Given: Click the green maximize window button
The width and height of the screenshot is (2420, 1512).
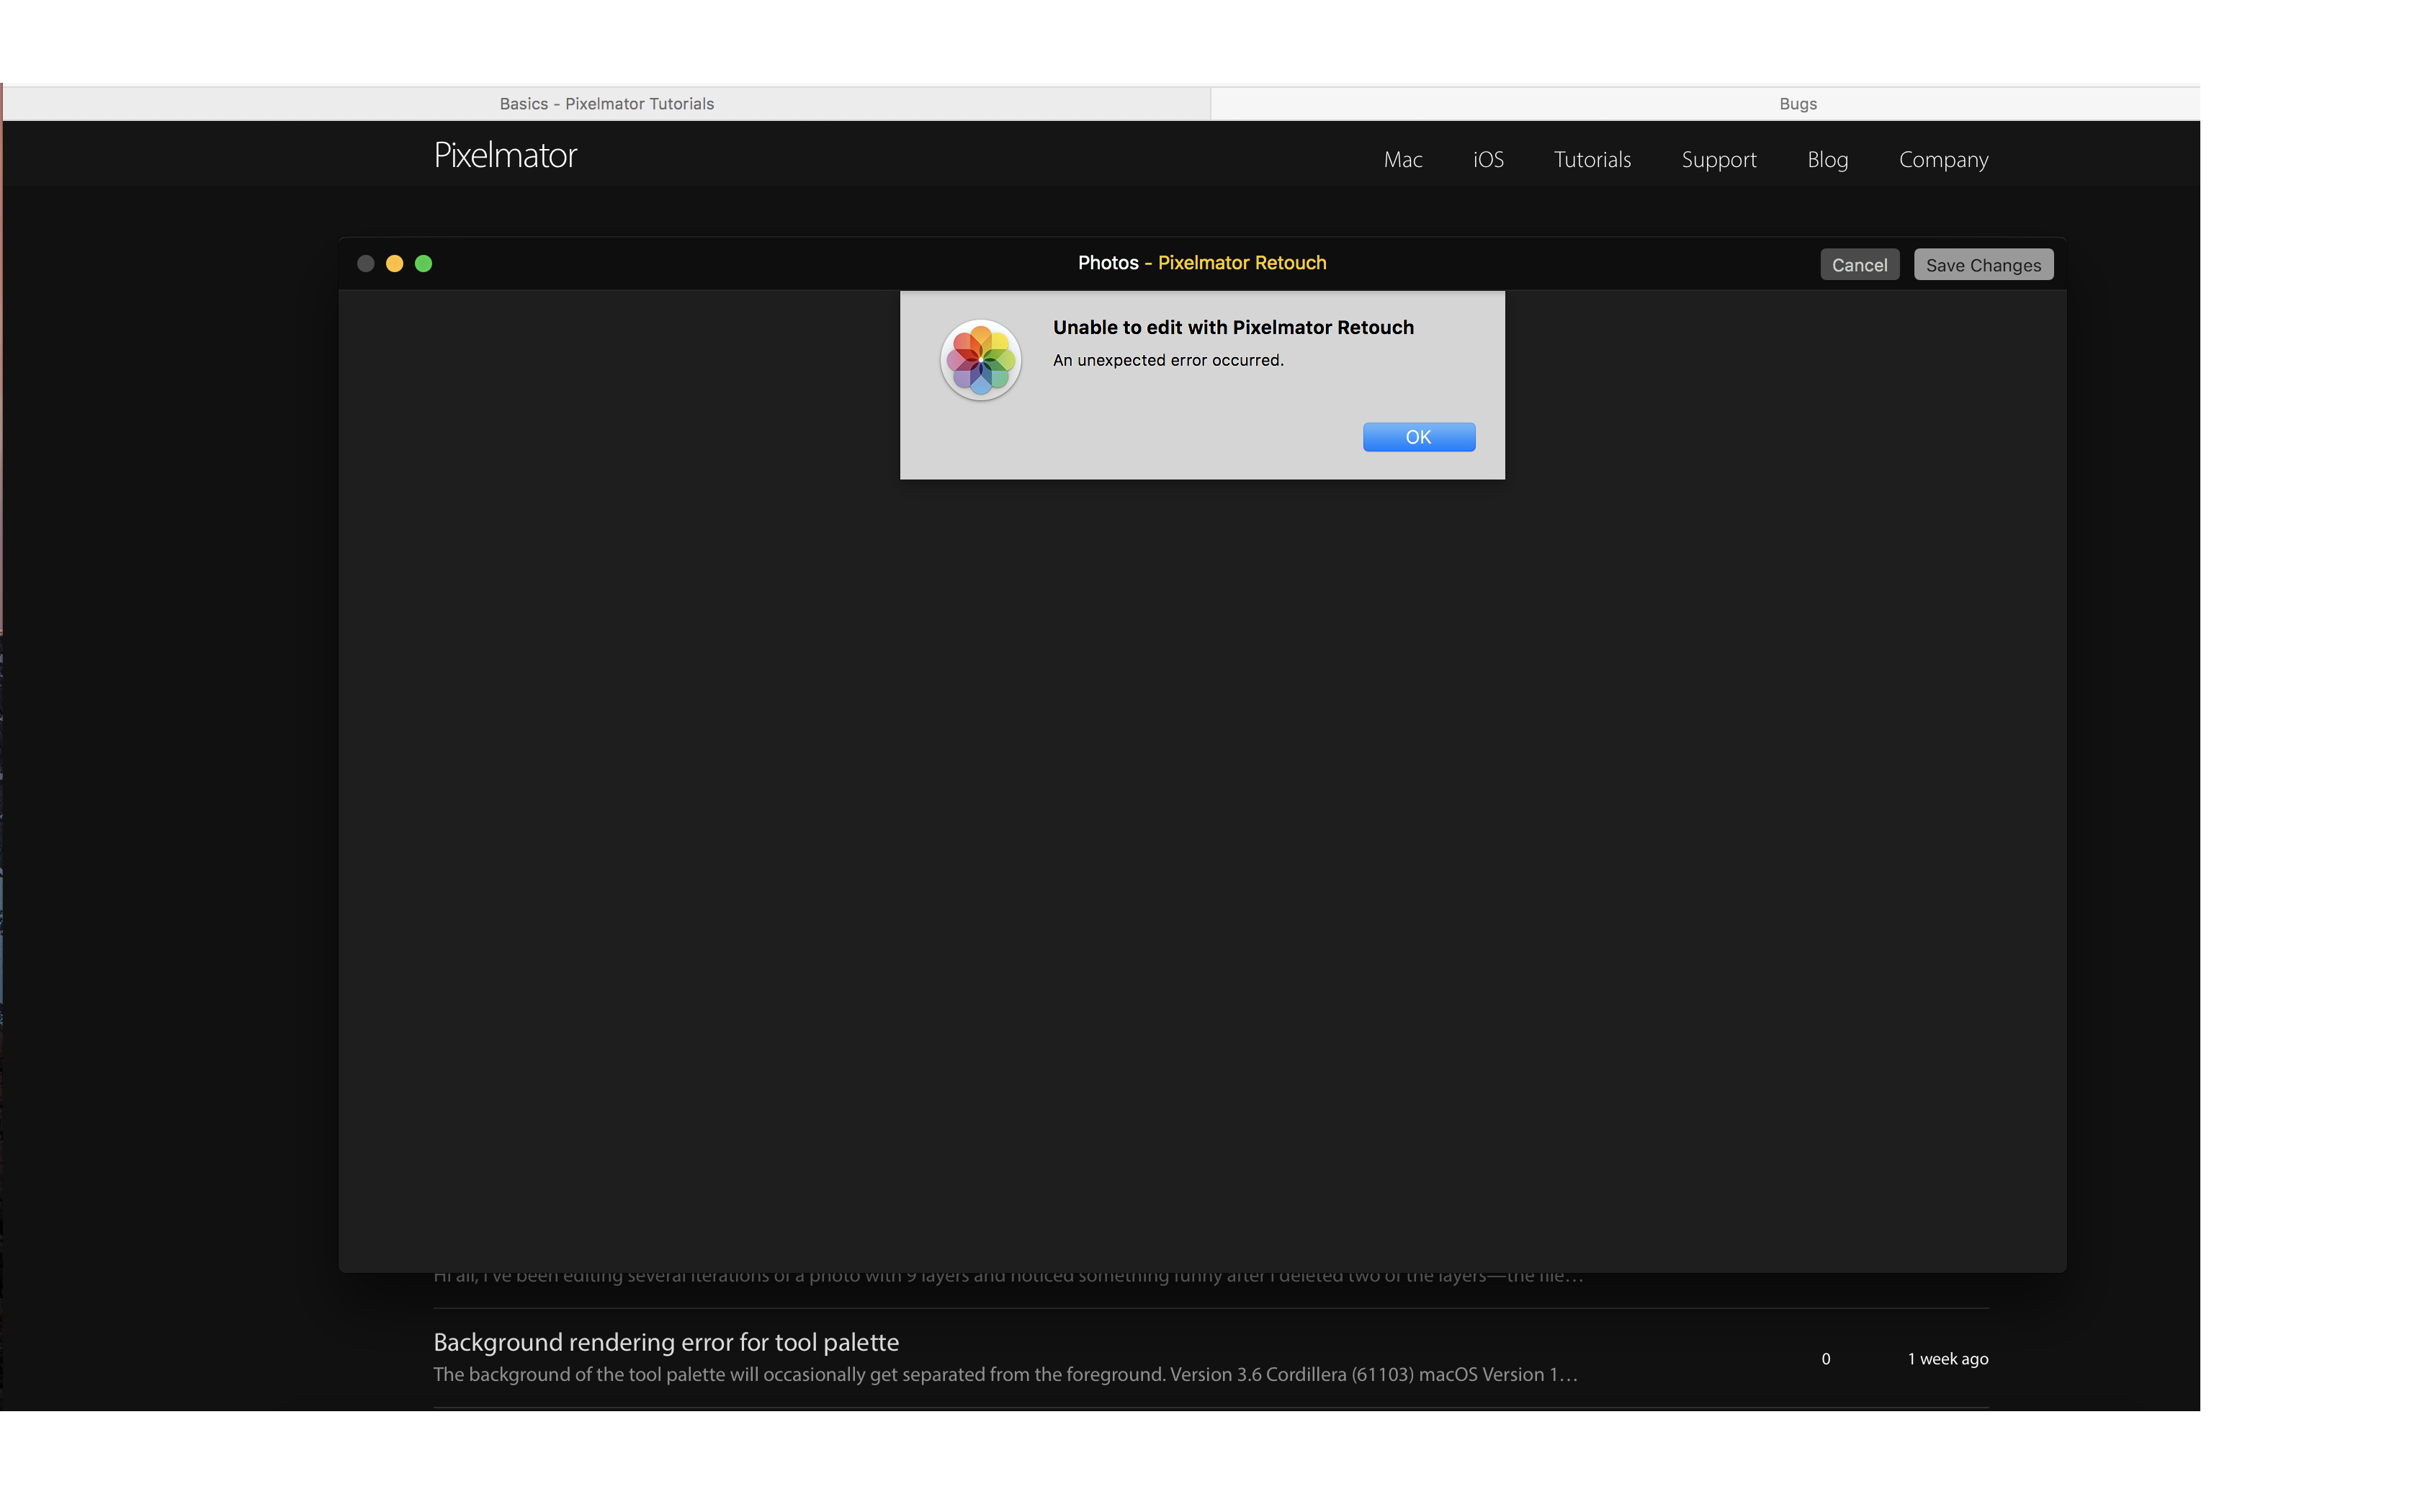Looking at the screenshot, I should click(423, 263).
